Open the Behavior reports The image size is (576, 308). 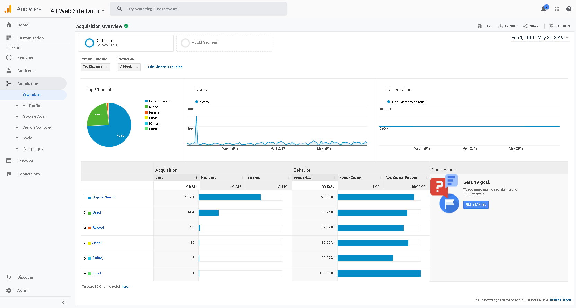[25, 161]
